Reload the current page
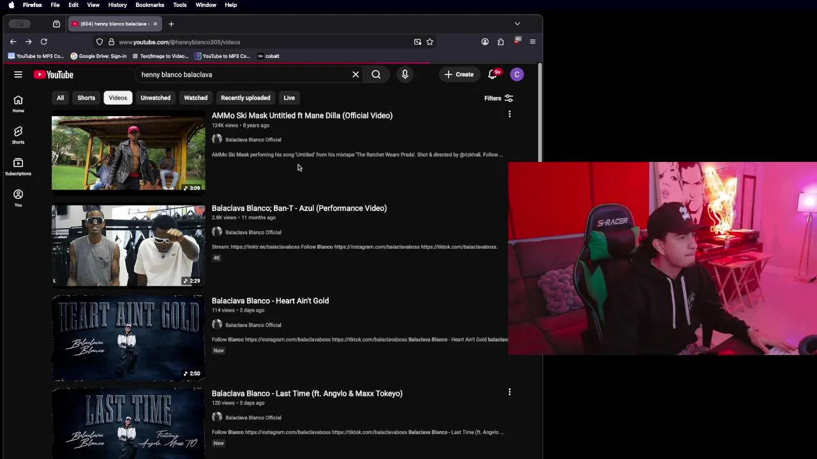The width and height of the screenshot is (817, 459). [44, 42]
